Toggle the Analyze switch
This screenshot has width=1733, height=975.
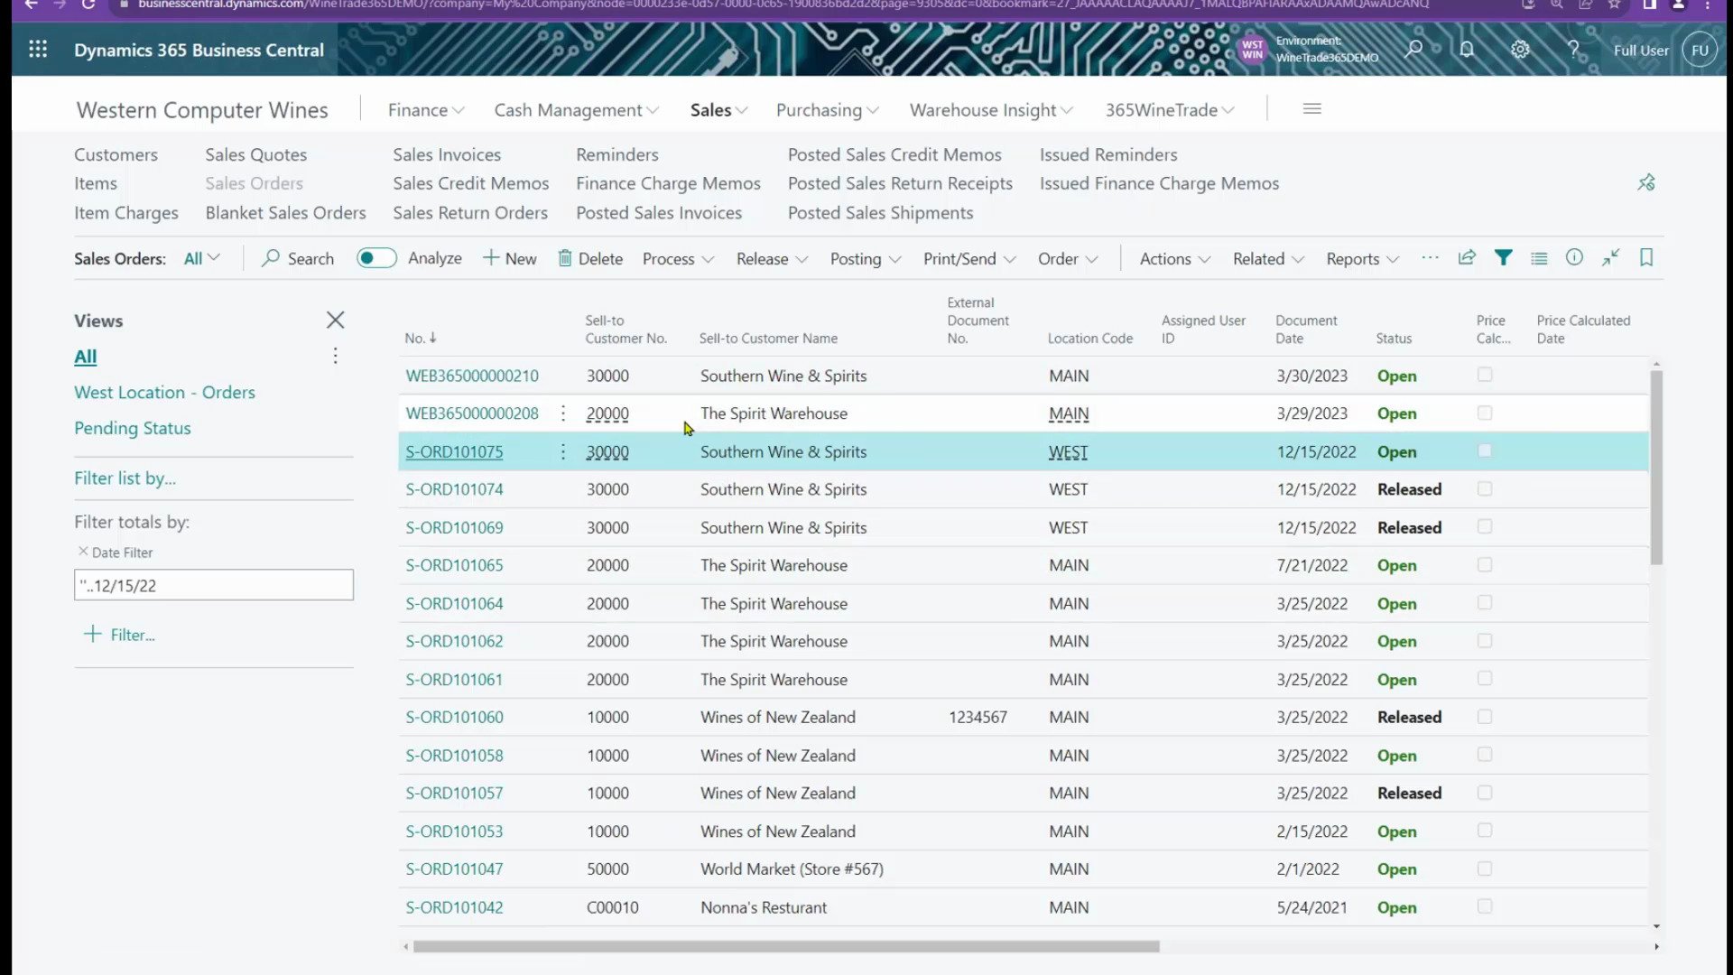(376, 257)
